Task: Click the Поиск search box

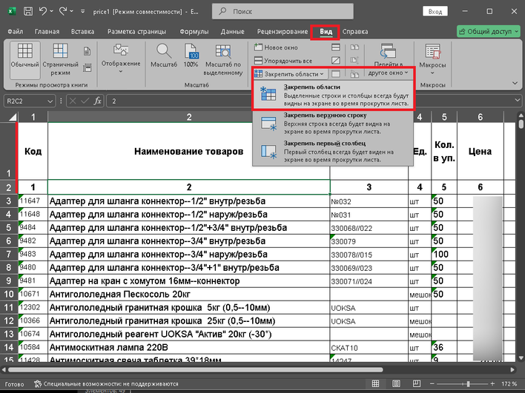Action: (283, 11)
